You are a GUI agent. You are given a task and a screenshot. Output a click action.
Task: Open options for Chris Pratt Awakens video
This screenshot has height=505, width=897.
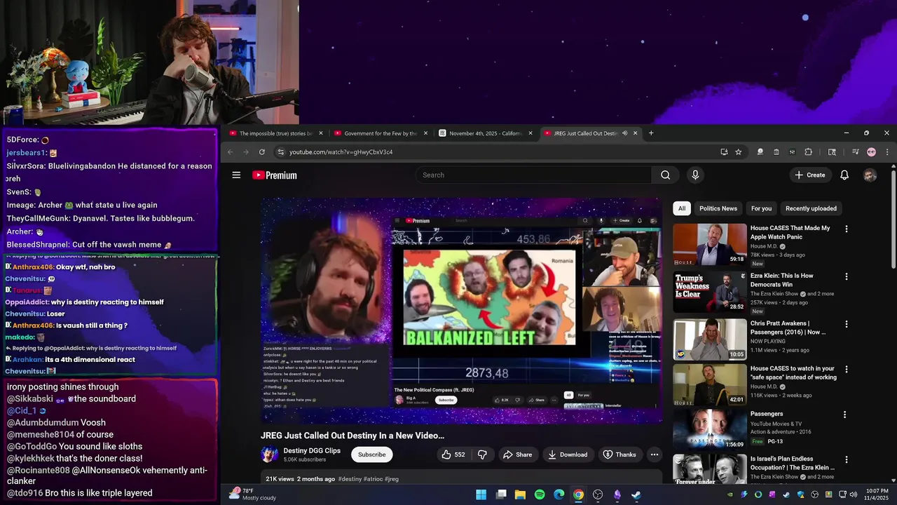(x=846, y=324)
